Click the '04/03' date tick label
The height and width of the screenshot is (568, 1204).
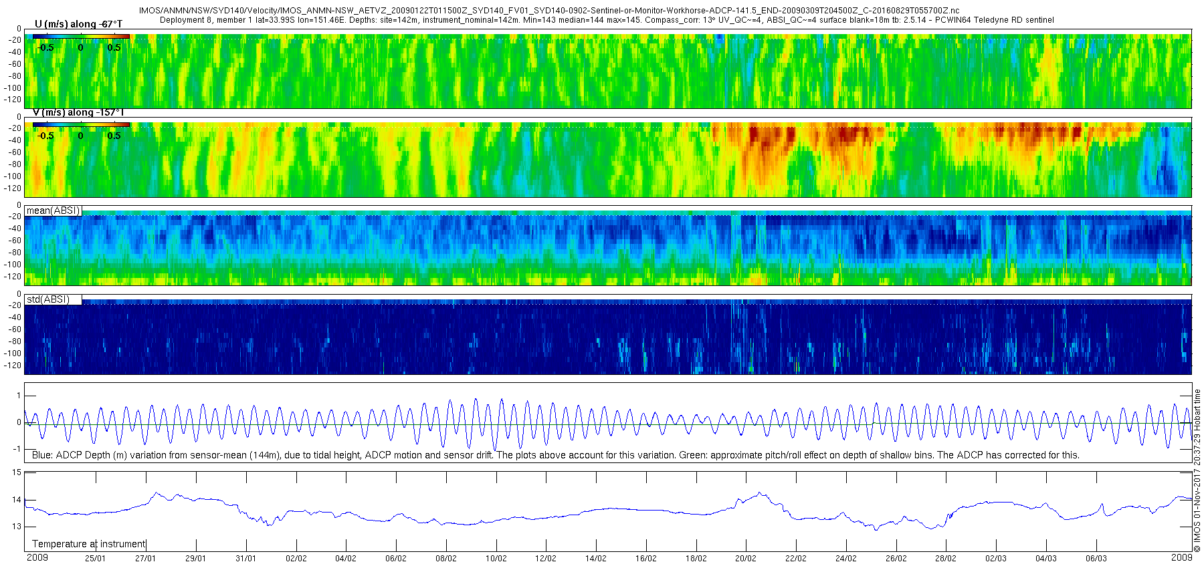[x=1046, y=559]
